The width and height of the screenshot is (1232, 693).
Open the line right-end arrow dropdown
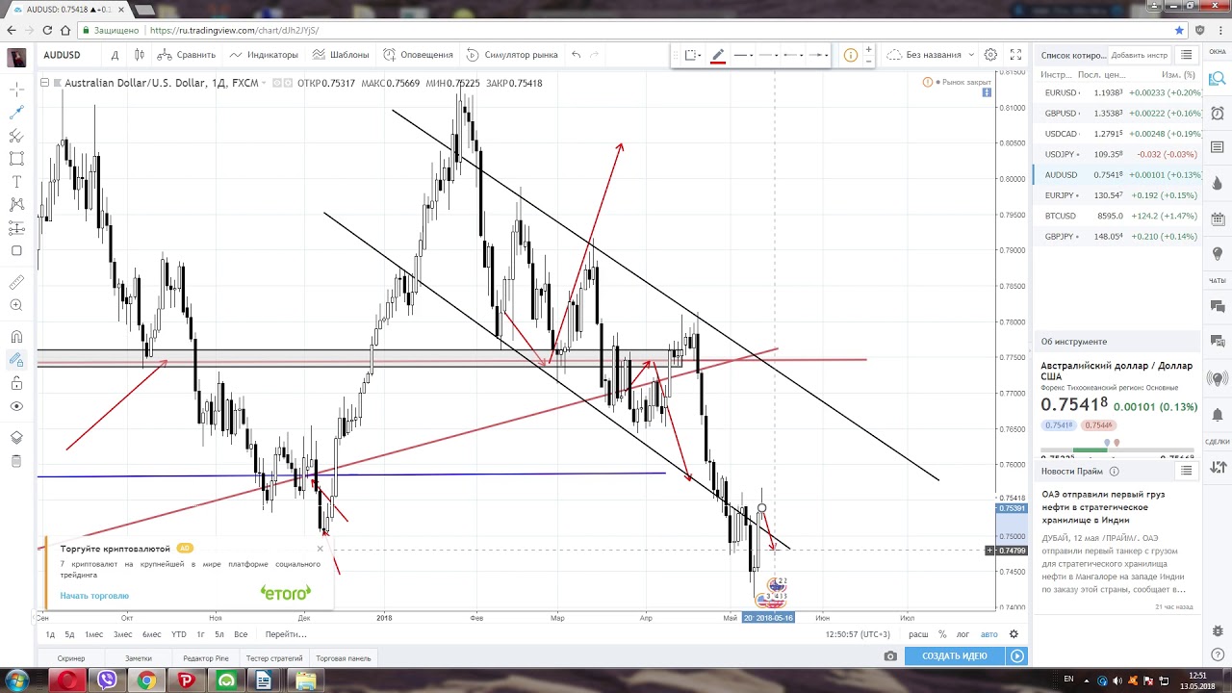(x=819, y=55)
